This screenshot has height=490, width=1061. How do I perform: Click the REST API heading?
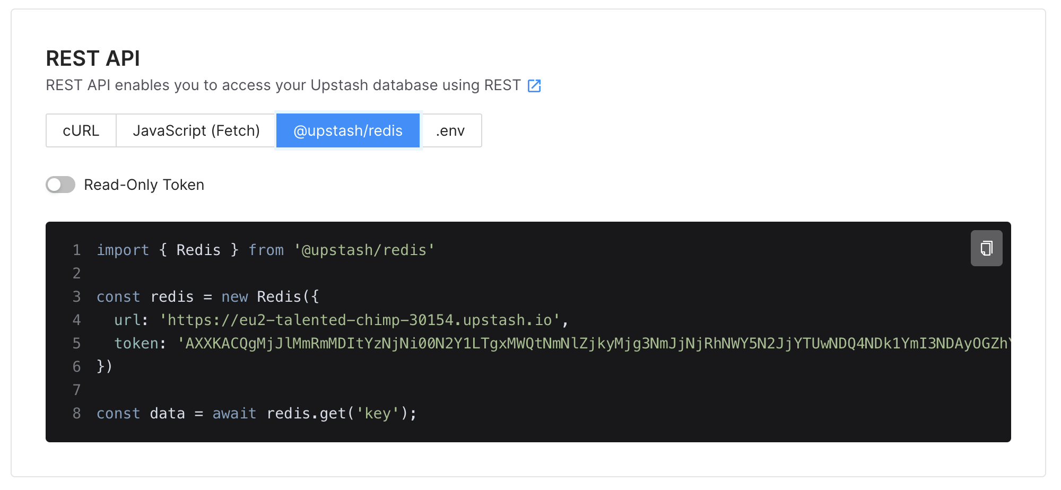tap(93, 58)
